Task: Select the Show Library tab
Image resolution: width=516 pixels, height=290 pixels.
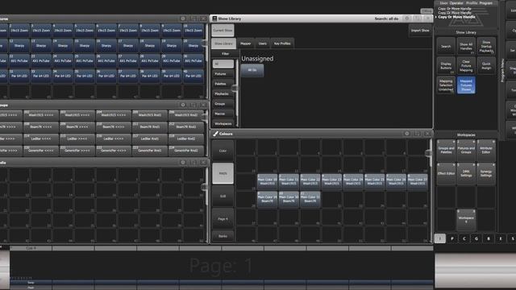Action: (223, 43)
